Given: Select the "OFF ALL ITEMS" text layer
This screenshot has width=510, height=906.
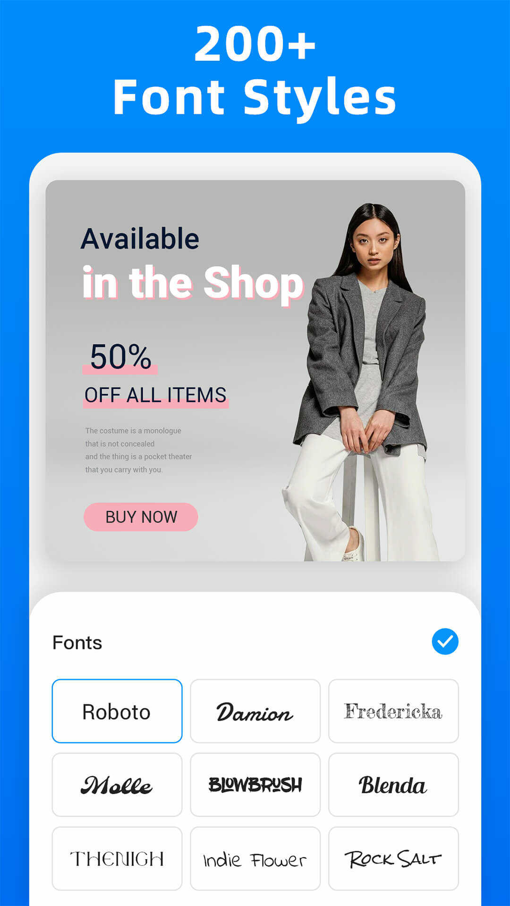Looking at the screenshot, I should 155,395.
